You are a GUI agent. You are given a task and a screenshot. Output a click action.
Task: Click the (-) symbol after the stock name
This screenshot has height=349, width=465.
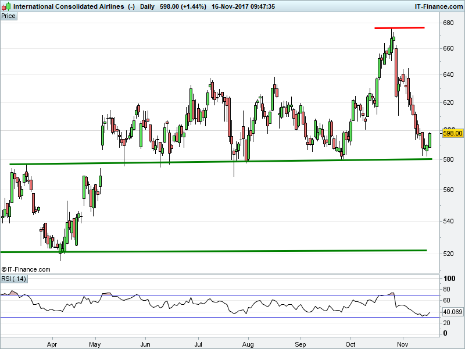(132, 6)
